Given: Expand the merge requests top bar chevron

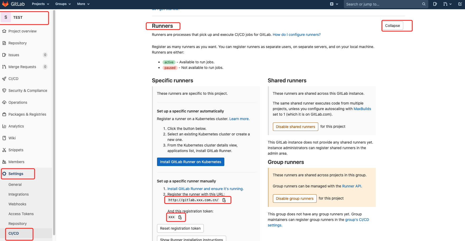Looking at the screenshot, I should (450, 4).
